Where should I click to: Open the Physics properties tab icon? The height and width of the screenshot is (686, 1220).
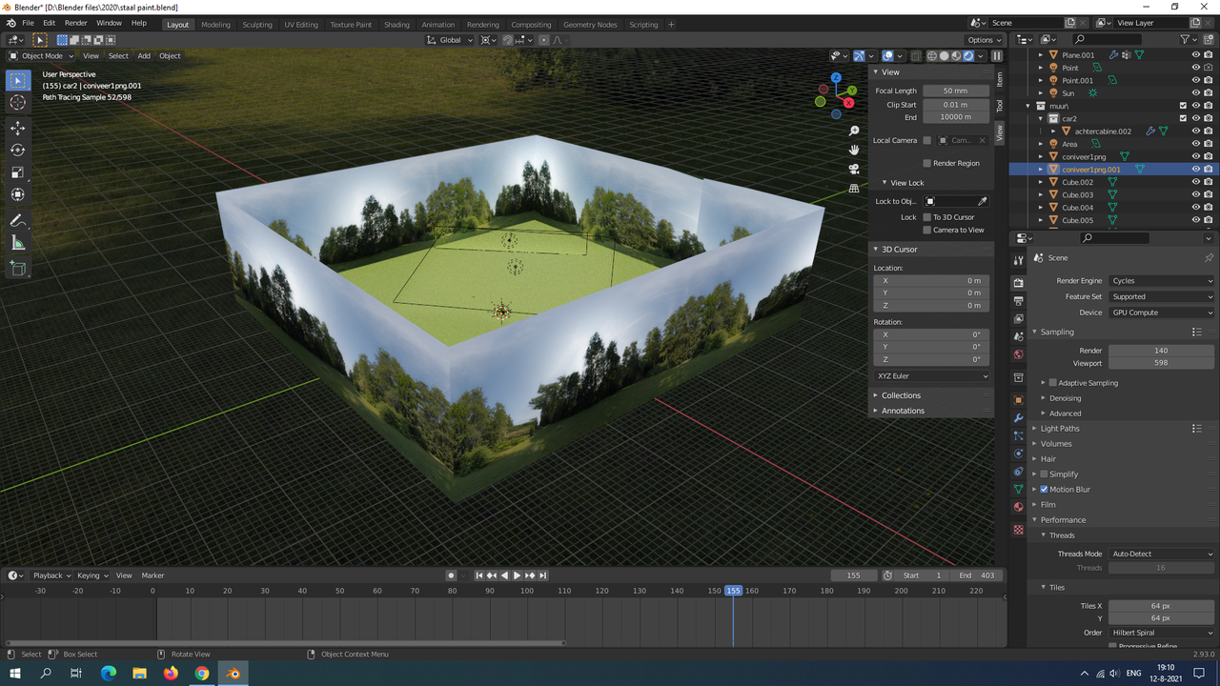1018,454
